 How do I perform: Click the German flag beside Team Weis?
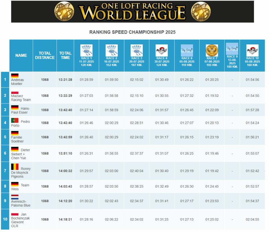(15, 184)
